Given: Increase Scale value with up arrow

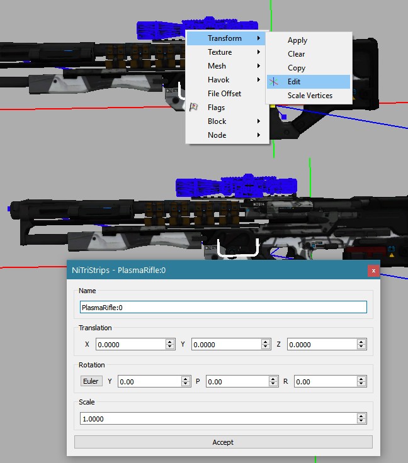Looking at the screenshot, I should [361, 416].
